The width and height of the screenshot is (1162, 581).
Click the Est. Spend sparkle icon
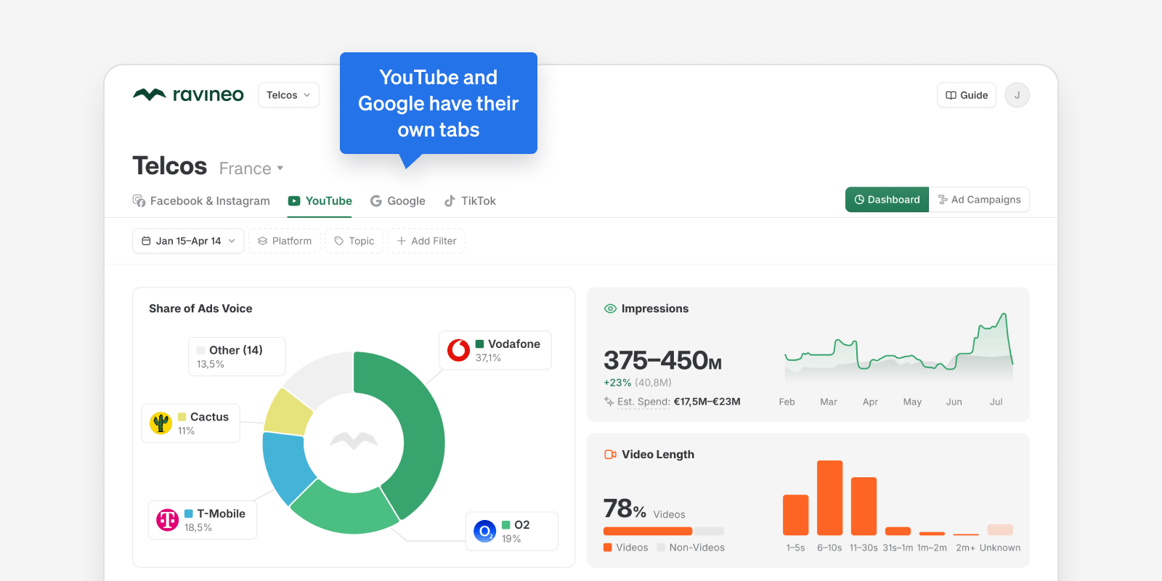[x=609, y=402]
